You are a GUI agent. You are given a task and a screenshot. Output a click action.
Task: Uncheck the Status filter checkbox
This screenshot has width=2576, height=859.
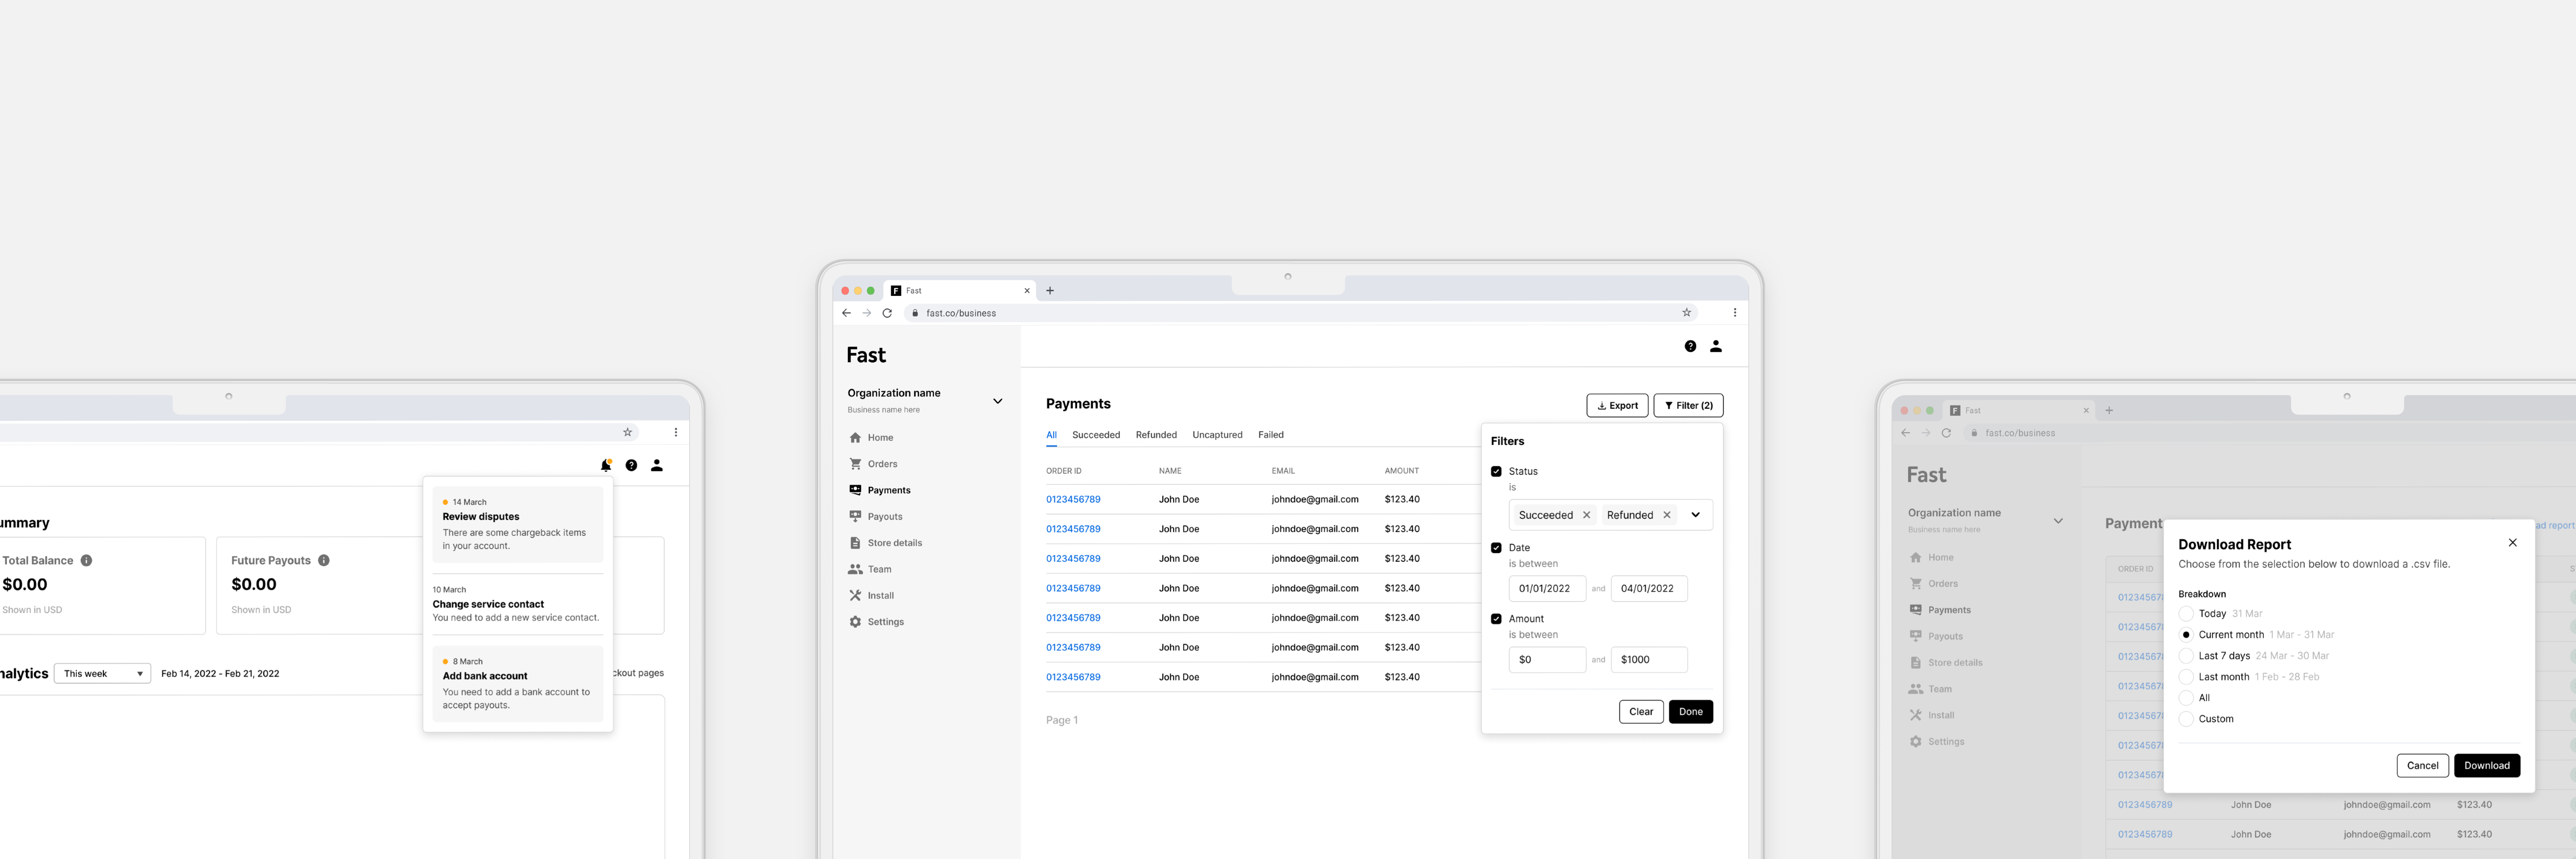[x=1496, y=472]
